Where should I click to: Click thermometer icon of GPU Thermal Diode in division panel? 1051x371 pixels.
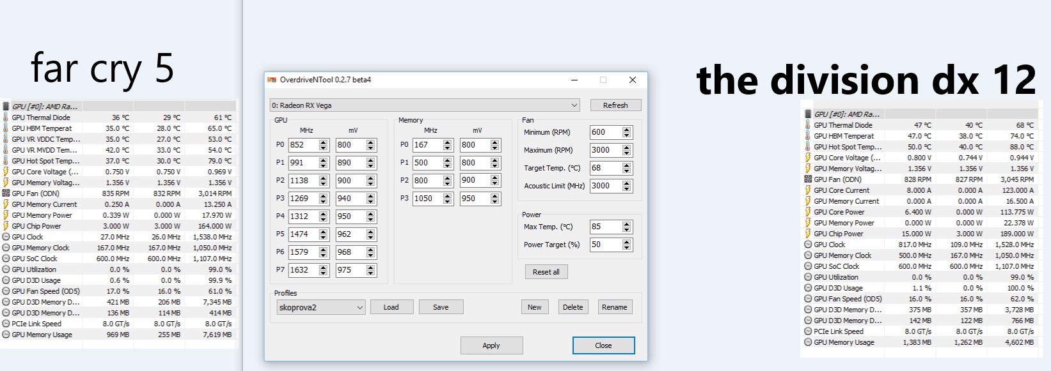(808, 125)
